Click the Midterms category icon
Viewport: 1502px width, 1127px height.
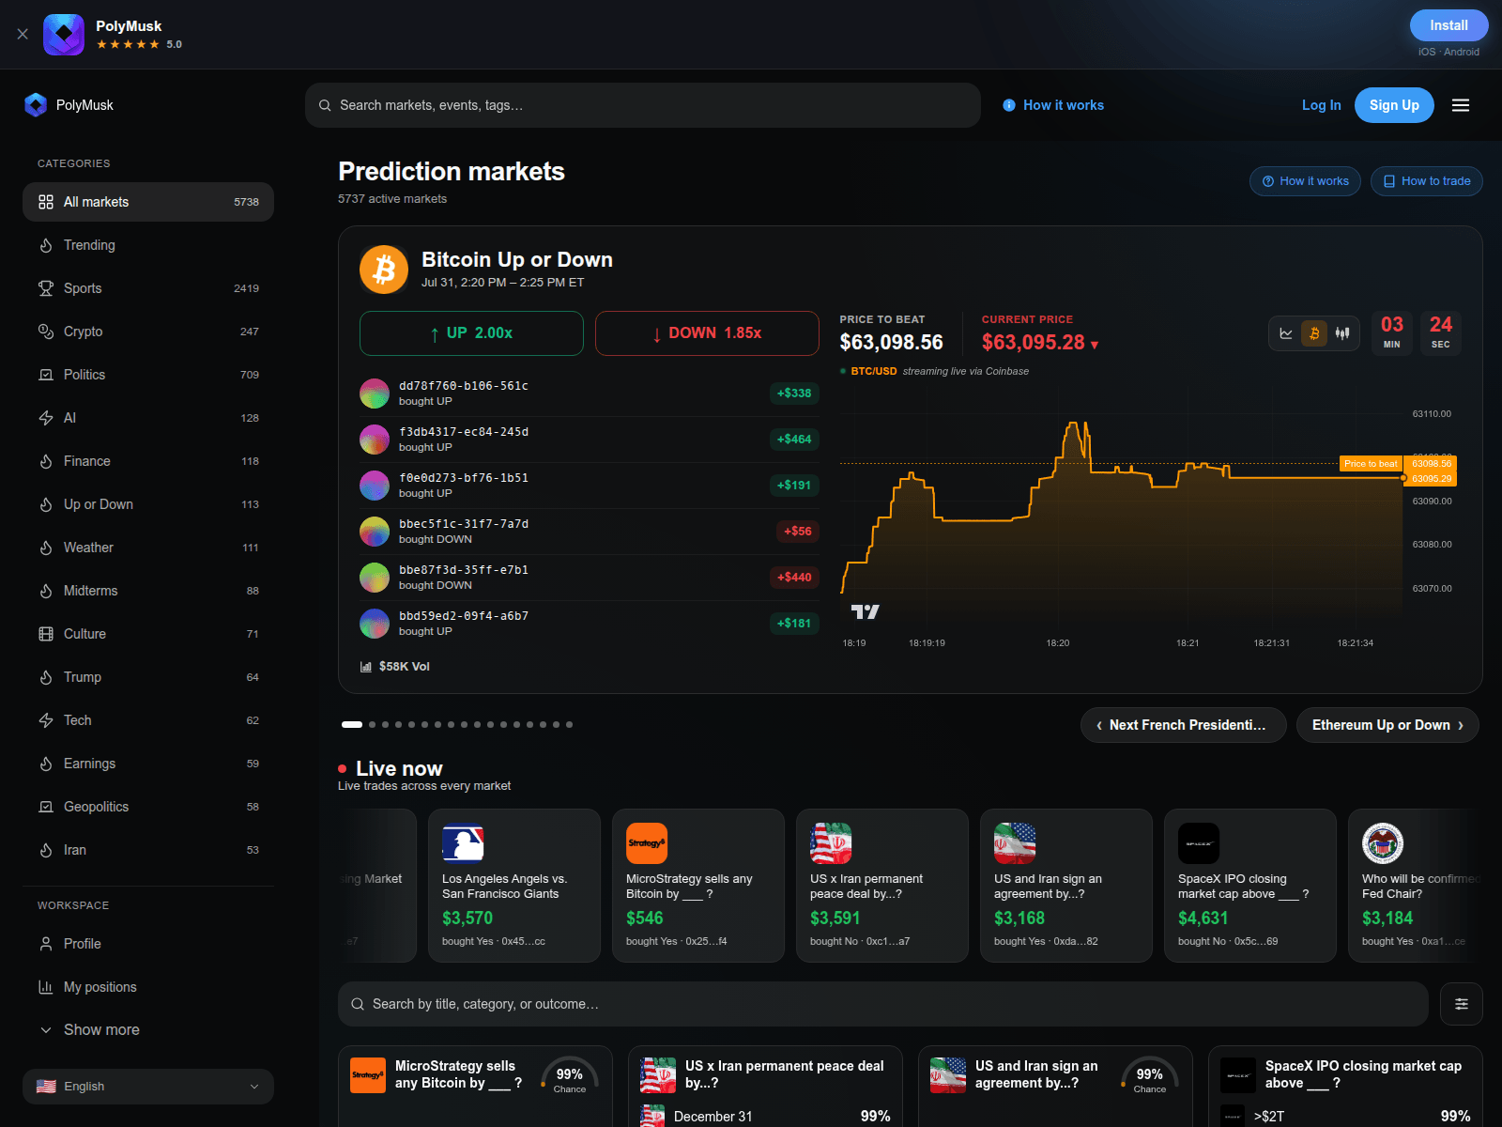[46, 591]
